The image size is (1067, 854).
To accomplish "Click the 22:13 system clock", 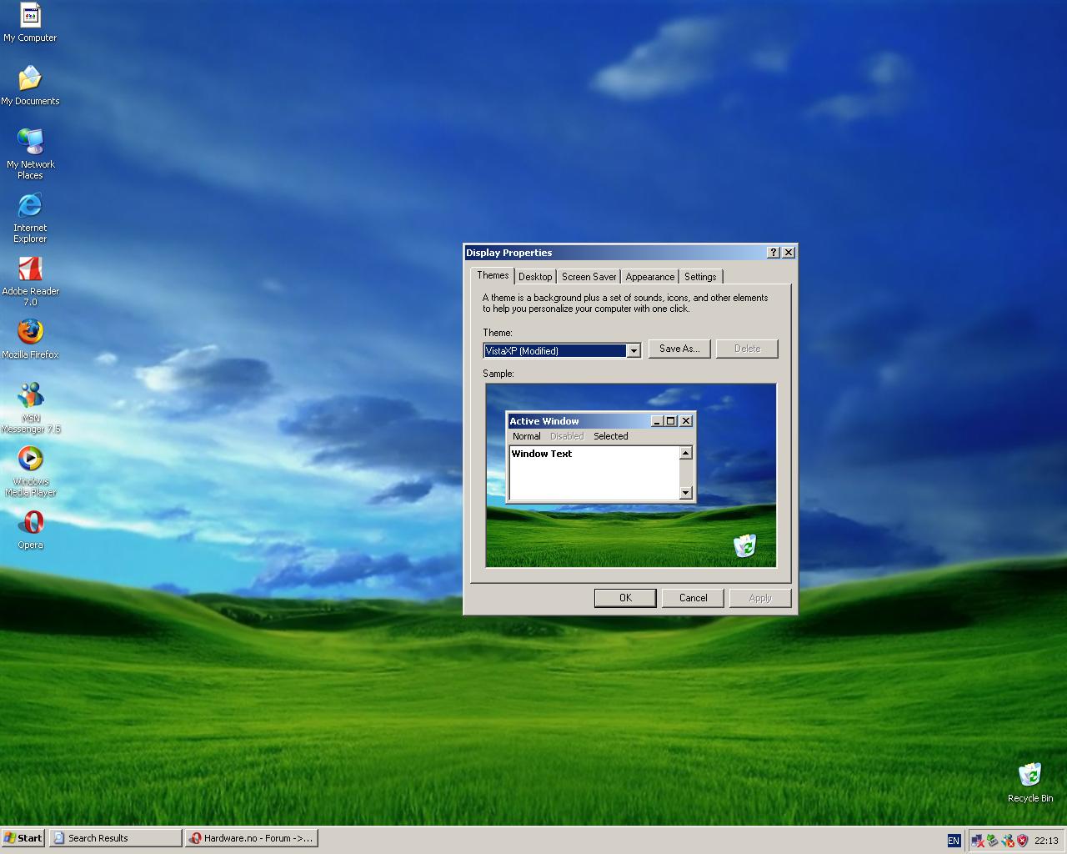I will [1046, 841].
